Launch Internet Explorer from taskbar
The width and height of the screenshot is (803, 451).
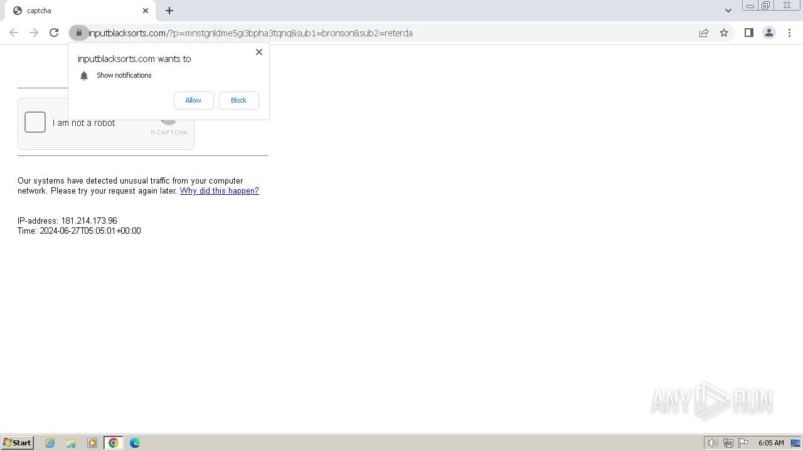(50, 443)
